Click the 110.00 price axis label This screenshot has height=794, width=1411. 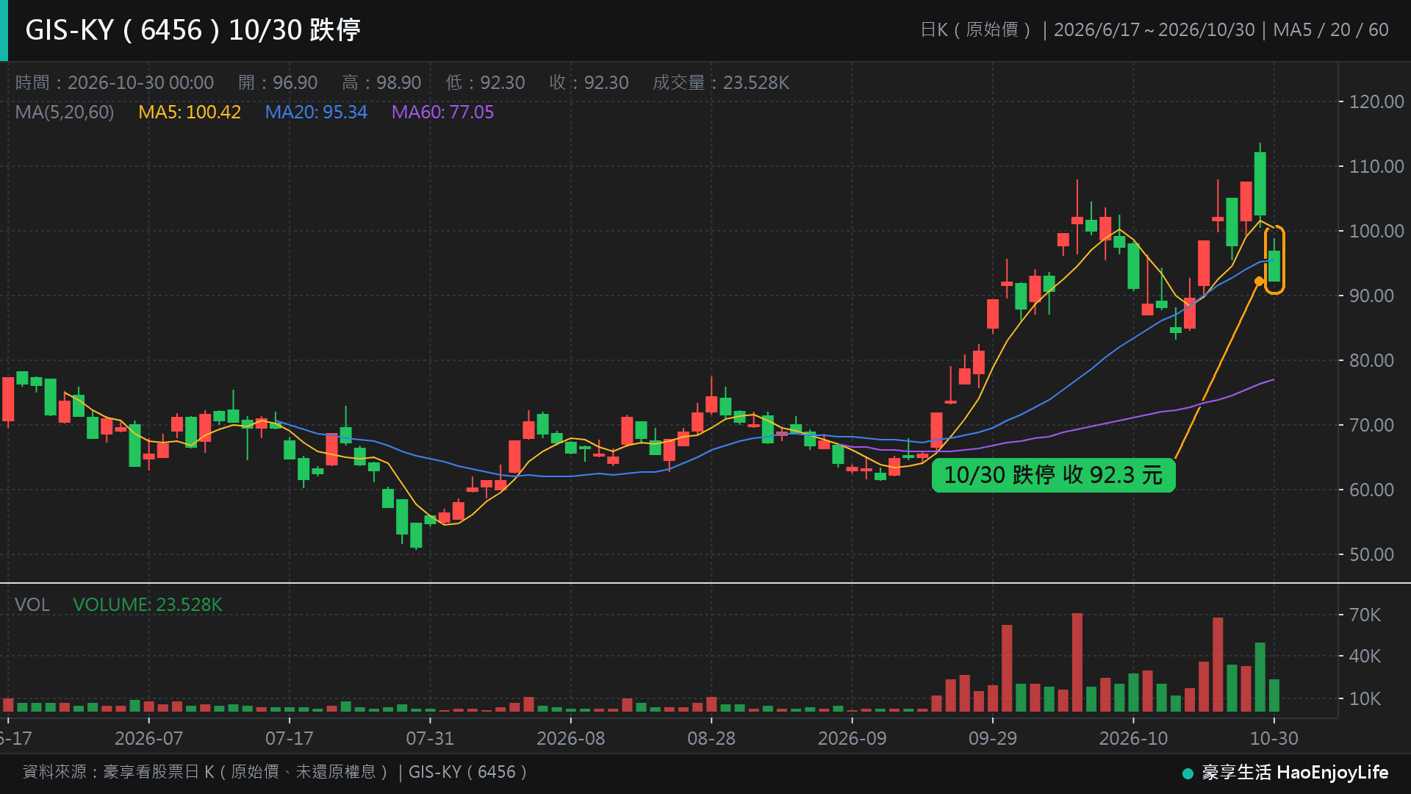[x=1376, y=167]
